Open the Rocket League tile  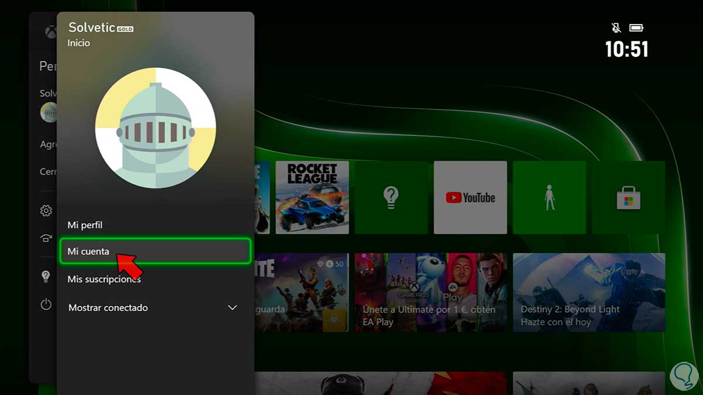pyautogui.click(x=312, y=197)
